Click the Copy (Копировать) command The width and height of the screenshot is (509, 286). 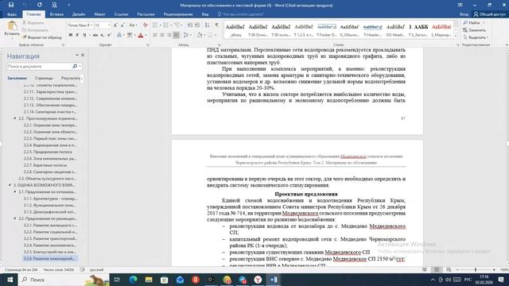pos(34,30)
